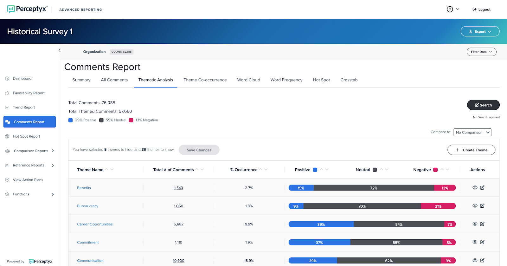The height and width of the screenshot is (266, 507).
Task: Hide the Career Opportunities theme
Action: [475, 224]
